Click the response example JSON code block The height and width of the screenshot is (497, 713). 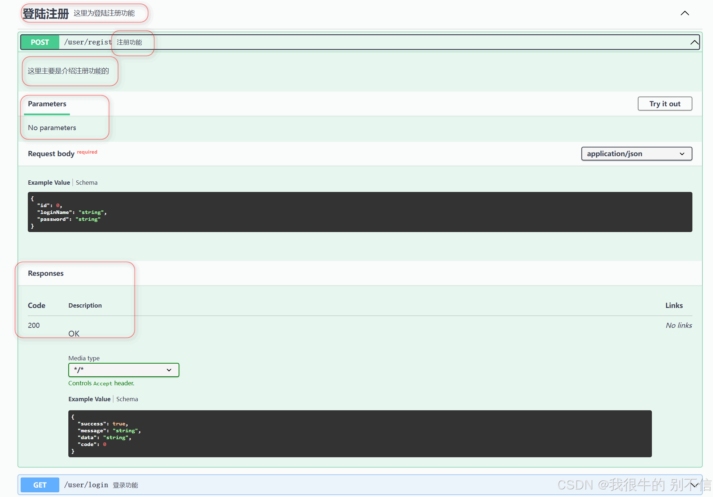click(x=359, y=433)
